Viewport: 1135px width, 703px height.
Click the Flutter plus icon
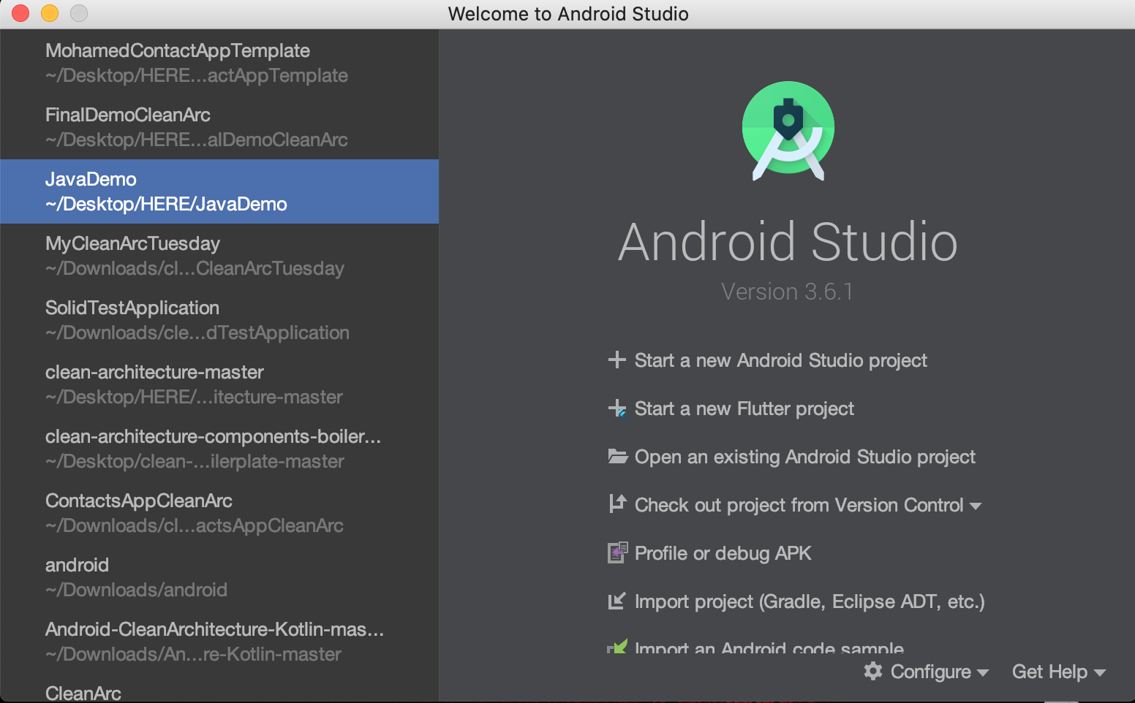coord(616,408)
